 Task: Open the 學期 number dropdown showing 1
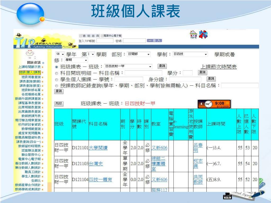91,54
